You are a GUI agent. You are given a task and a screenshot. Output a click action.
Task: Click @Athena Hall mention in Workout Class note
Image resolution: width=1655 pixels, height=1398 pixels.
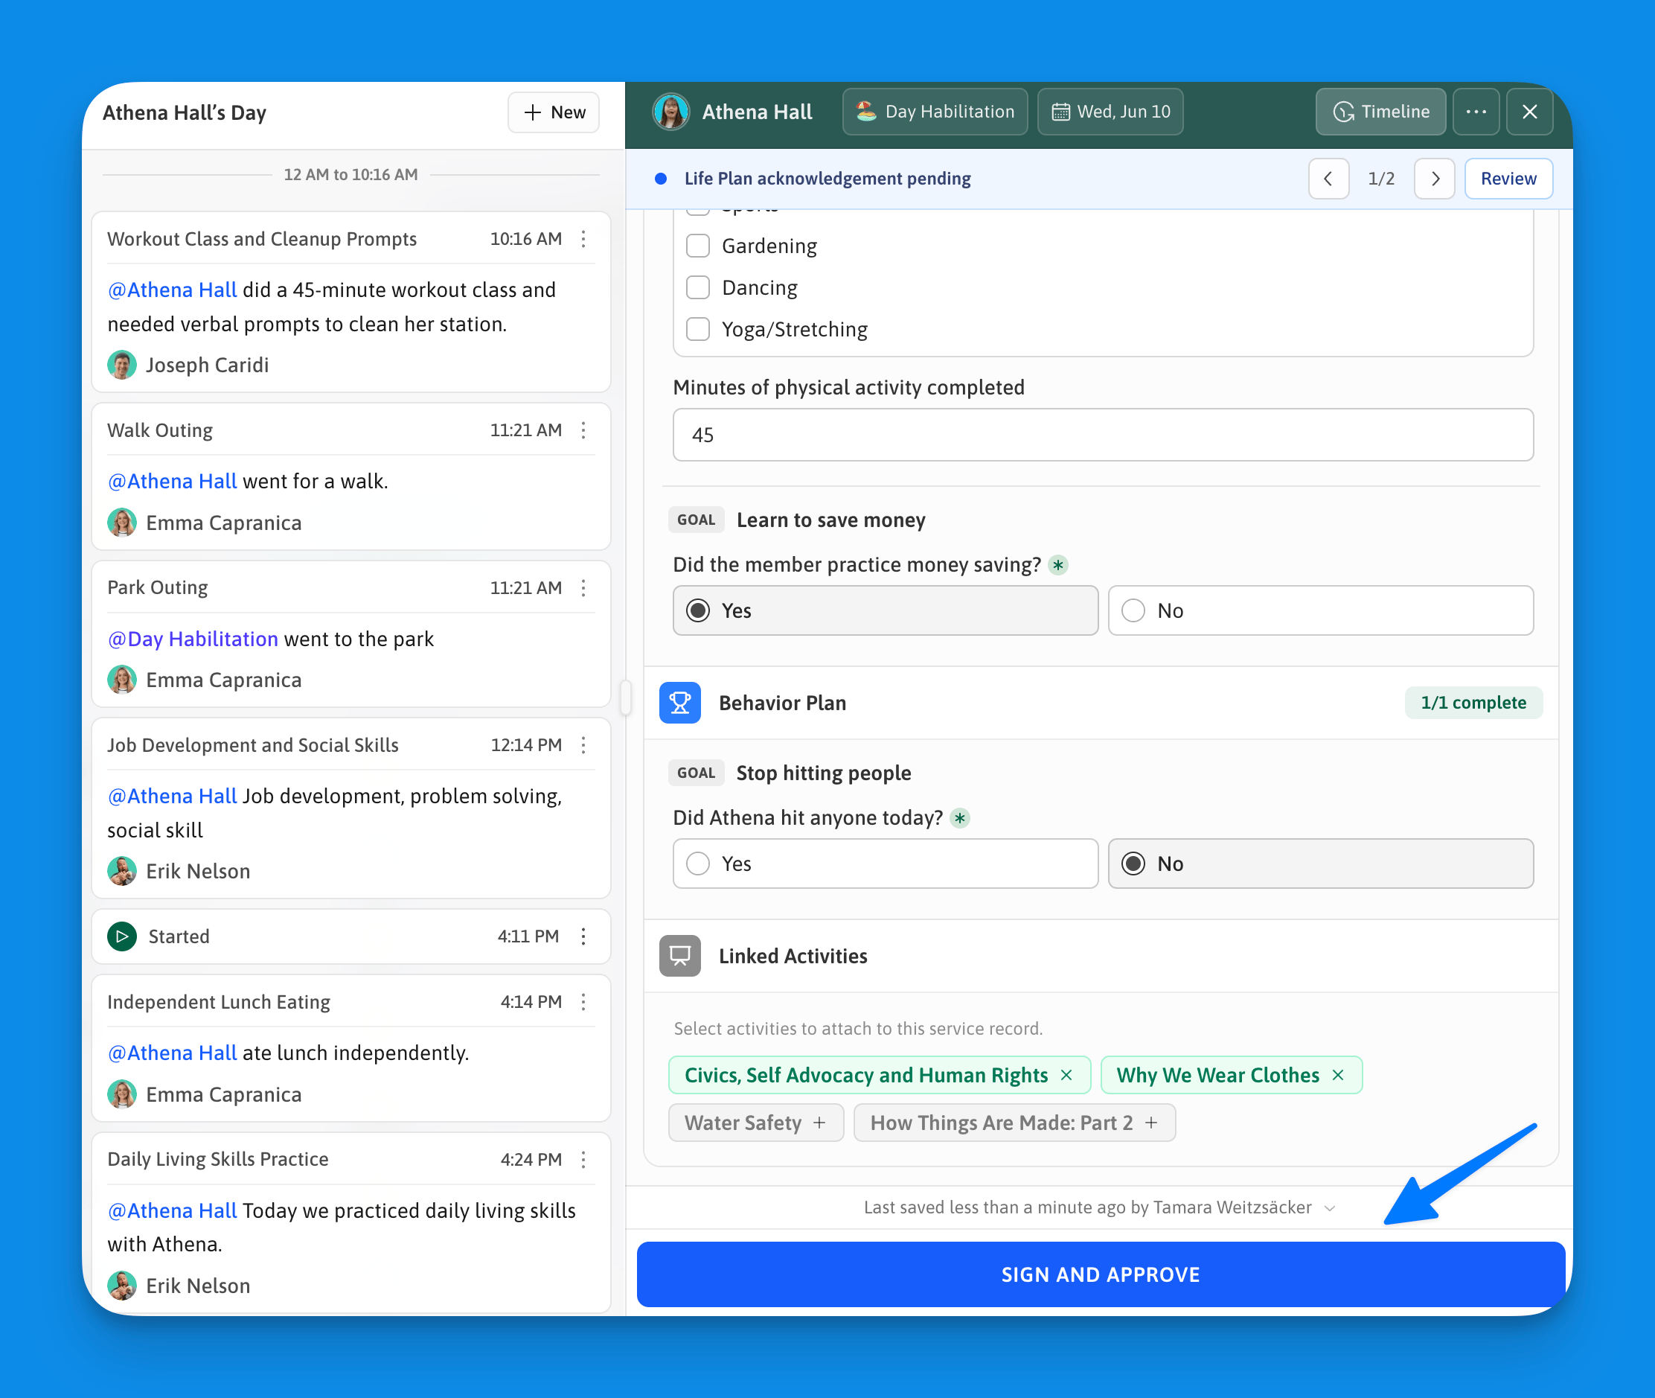pos(172,290)
